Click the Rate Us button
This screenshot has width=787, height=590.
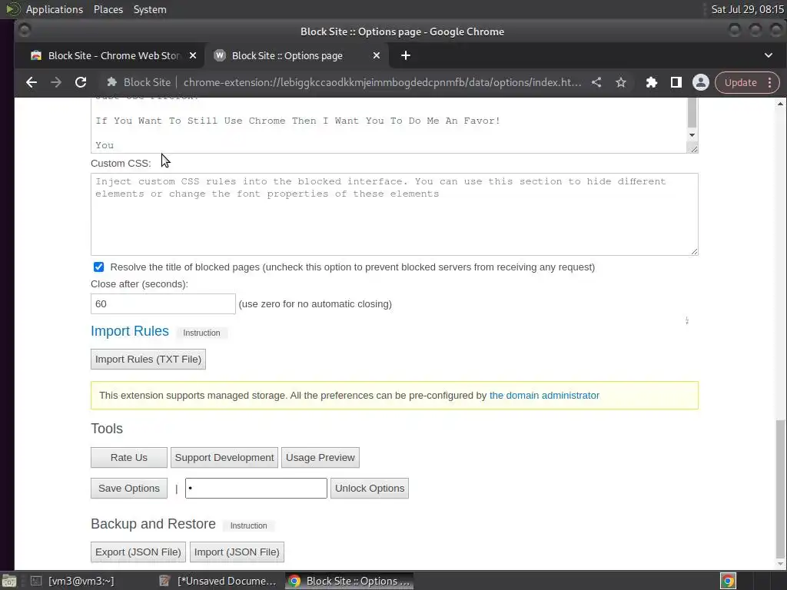point(129,458)
